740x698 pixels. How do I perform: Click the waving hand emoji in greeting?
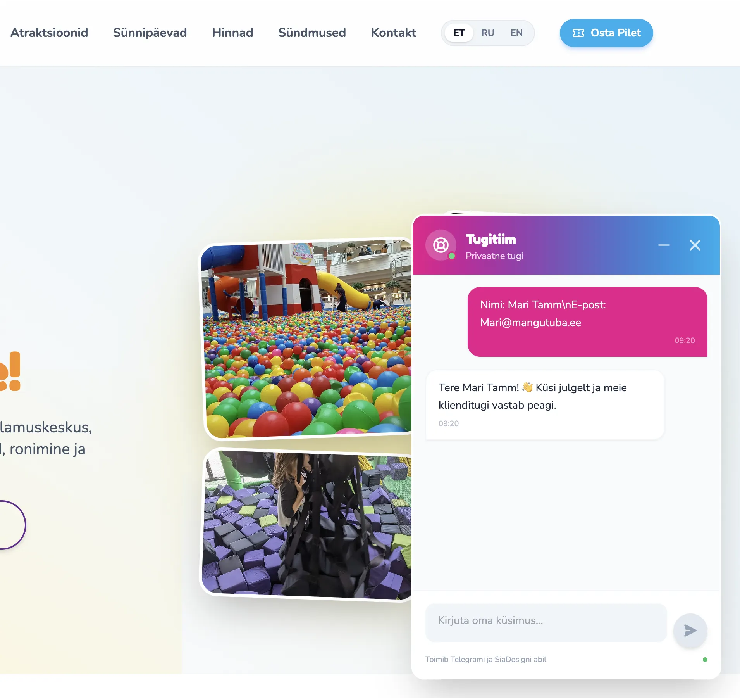(x=527, y=387)
